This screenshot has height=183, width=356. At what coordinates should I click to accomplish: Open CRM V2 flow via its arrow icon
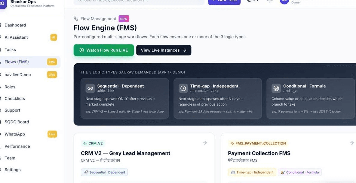click(x=205, y=143)
